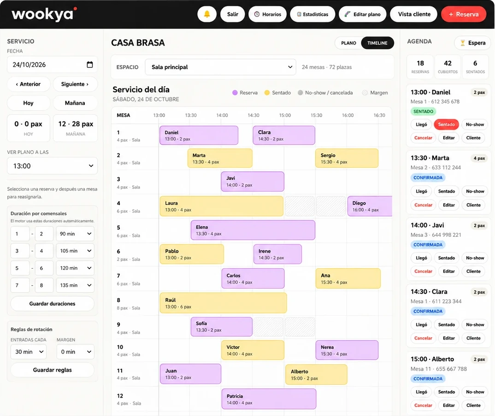The height and width of the screenshot is (416, 495).
Task: Click the plus icon in Reserva button
Action: click(451, 14)
